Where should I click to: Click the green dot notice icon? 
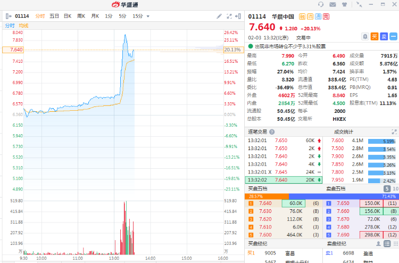(251, 46)
